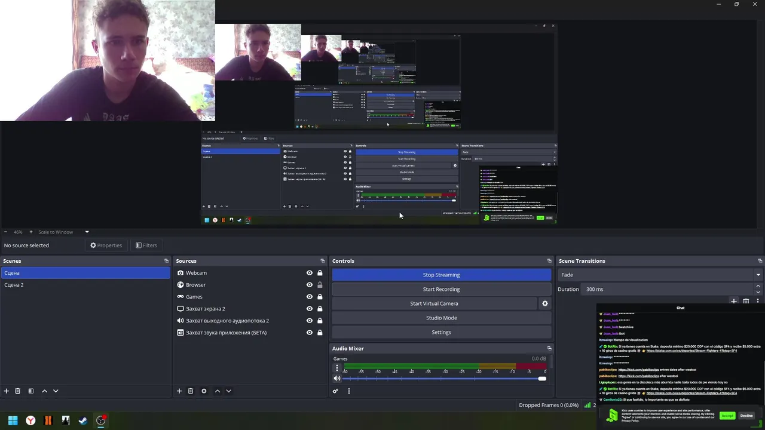Screen dimensions: 765x430
Task: Hide Захват выходного аудиопотока 2 source
Action: (310, 321)
